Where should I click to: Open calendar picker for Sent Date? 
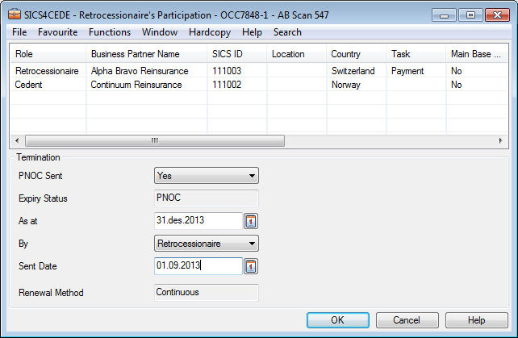point(251,266)
